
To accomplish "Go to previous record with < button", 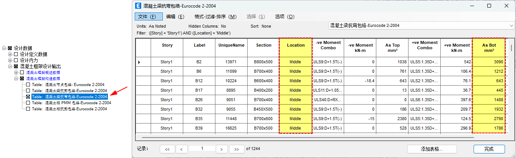I will click(182, 149).
